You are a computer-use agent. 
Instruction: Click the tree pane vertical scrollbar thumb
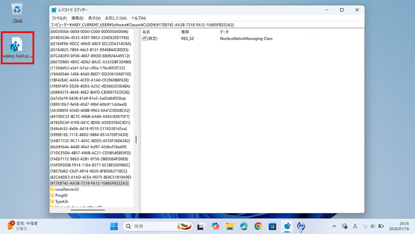tap(136, 140)
